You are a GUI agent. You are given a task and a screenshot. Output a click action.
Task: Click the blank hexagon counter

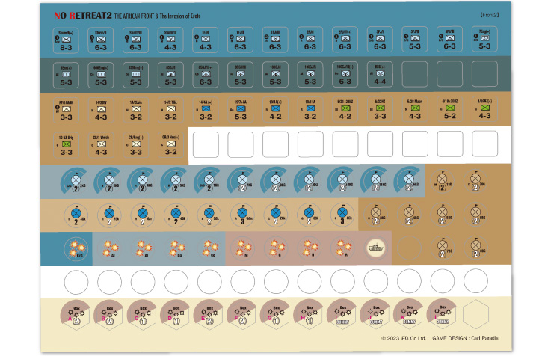pyautogui.click(x=475, y=314)
